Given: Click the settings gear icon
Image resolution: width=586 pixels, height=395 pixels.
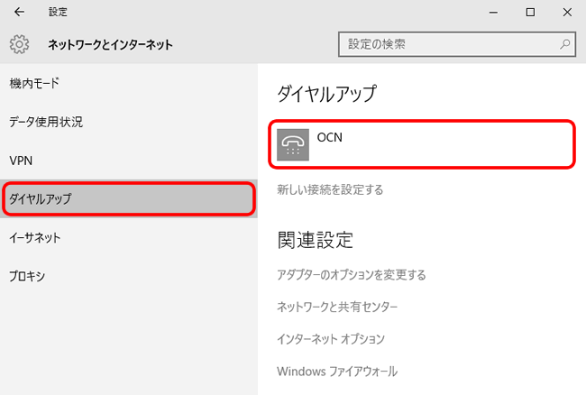Looking at the screenshot, I should point(20,44).
